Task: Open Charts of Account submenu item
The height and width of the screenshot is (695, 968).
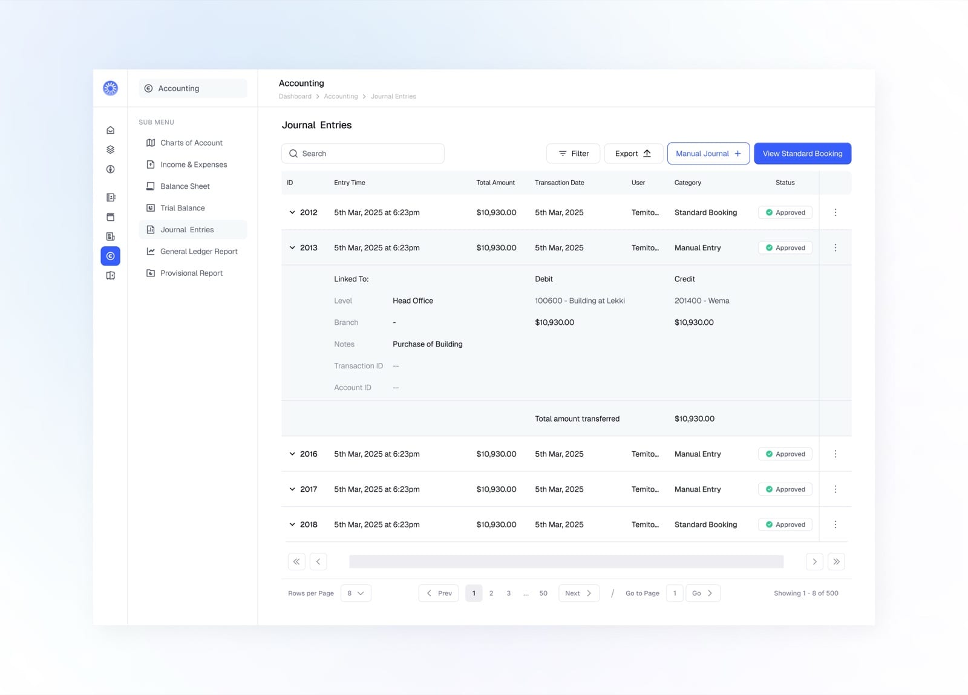Action: 193,143
